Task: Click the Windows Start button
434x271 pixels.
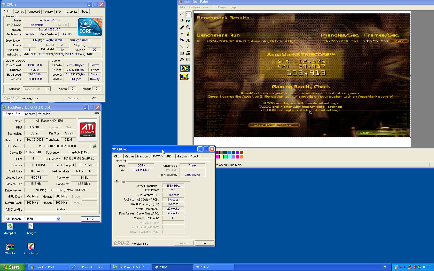Action: click(12, 267)
